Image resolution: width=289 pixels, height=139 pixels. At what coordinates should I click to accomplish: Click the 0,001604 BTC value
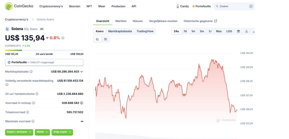pyautogui.click(x=13, y=46)
